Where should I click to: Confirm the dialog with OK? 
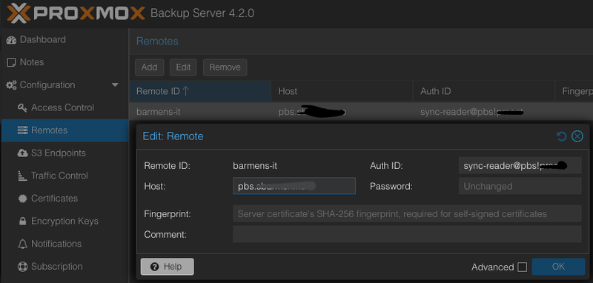[558, 267]
